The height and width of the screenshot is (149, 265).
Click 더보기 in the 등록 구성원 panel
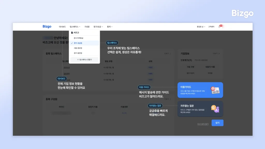(x=167, y=99)
